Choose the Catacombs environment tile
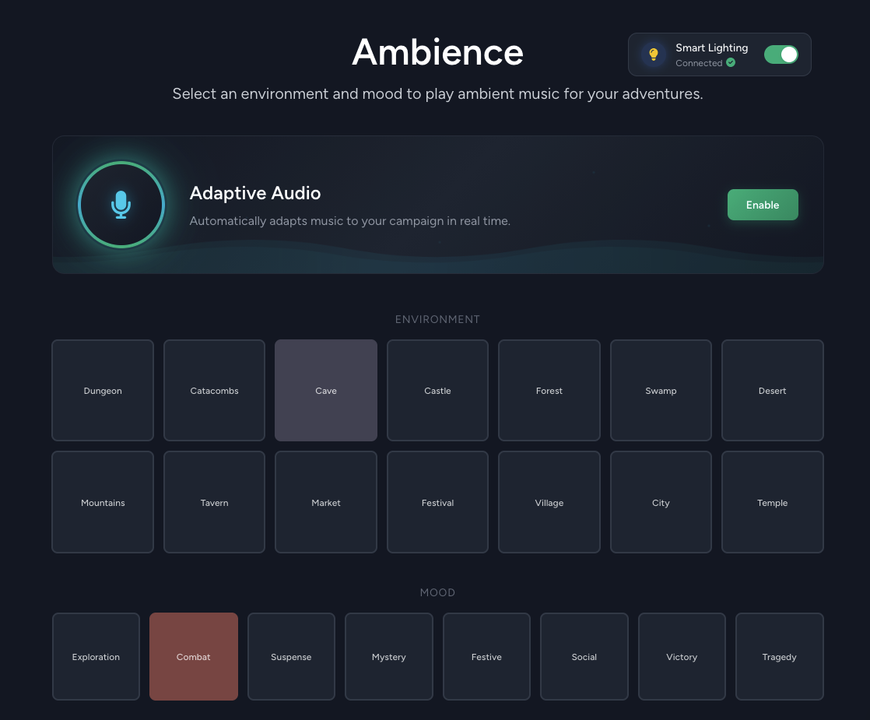 coord(214,390)
